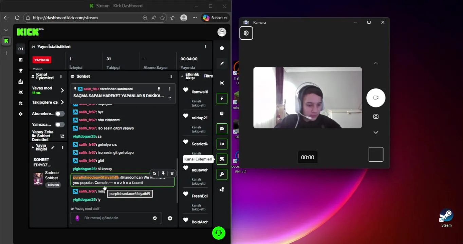Open the Yayın İstatistikleri three-dot menu
The height and width of the screenshot is (244, 463).
(205, 47)
